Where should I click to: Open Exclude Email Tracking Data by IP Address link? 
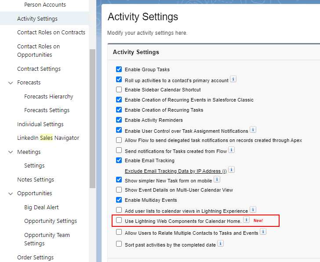176,171
